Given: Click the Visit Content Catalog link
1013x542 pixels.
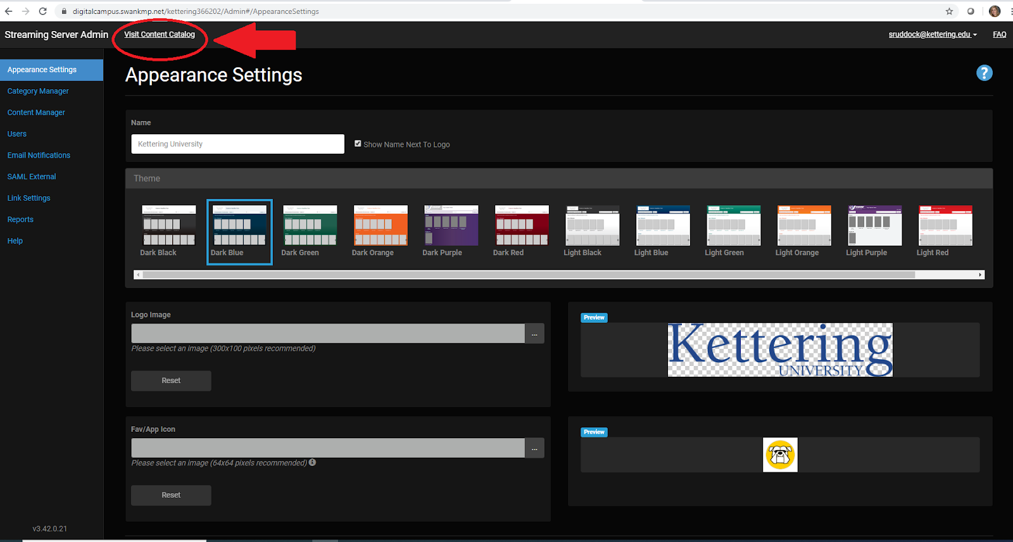Looking at the screenshot, I should (160, 34).
